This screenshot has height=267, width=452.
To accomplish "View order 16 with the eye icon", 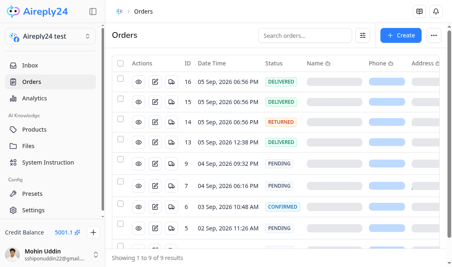I will tap(139, 82).
